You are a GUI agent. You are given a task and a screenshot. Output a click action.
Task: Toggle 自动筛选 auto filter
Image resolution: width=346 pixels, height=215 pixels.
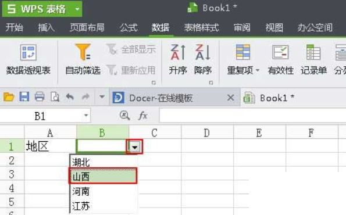[83, 59]
